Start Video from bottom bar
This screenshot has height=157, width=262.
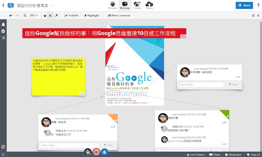click(x=215, y=155)
